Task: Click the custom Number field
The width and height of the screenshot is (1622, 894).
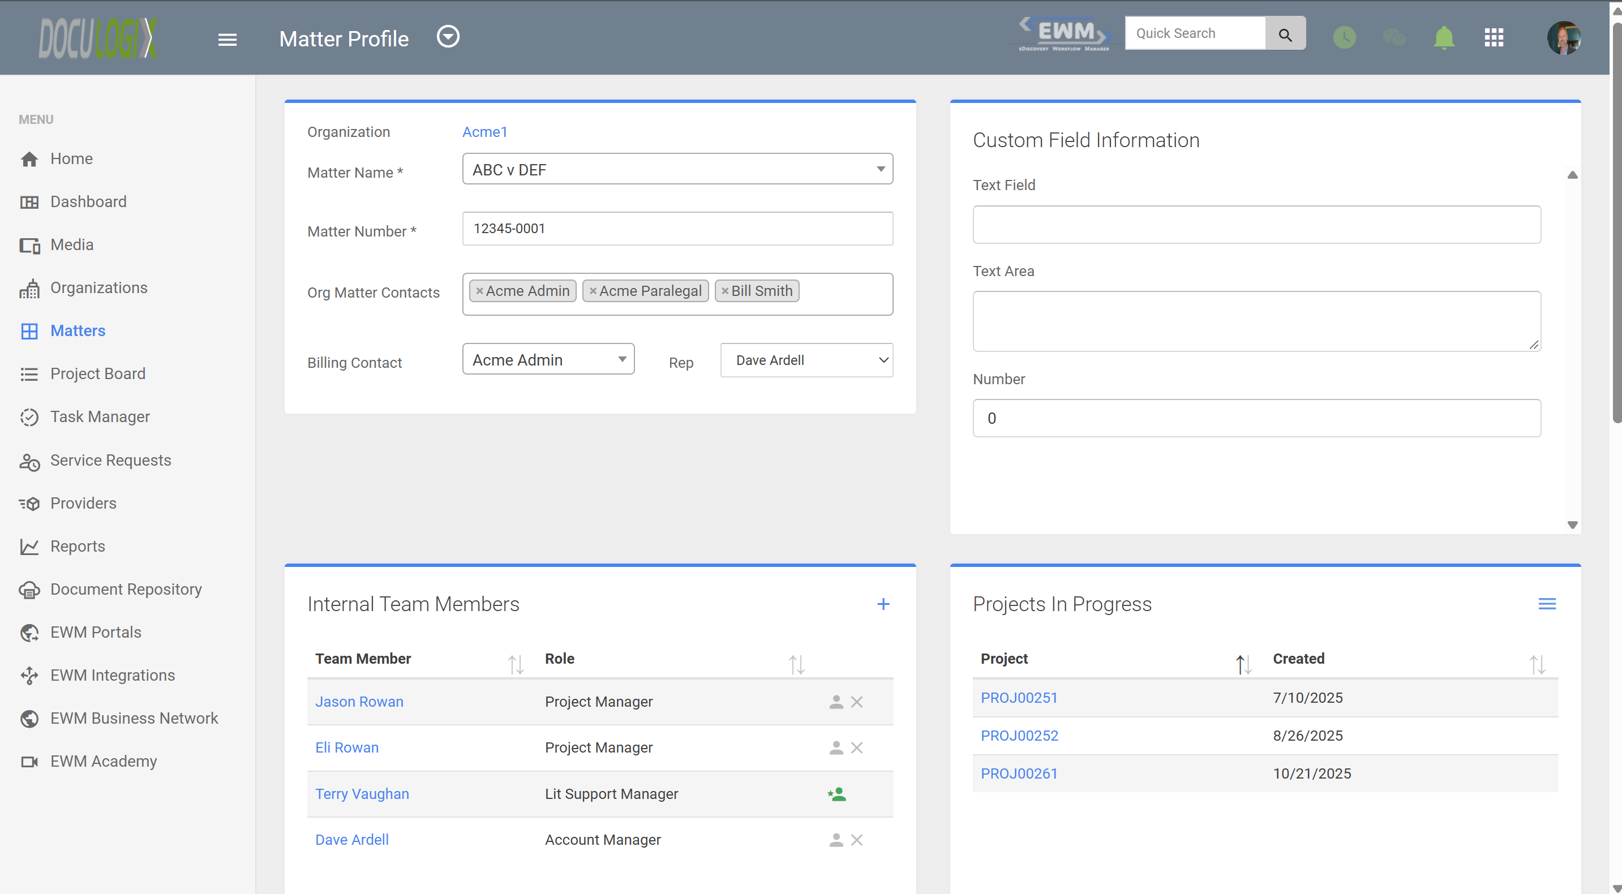Action: [1256, 418]
